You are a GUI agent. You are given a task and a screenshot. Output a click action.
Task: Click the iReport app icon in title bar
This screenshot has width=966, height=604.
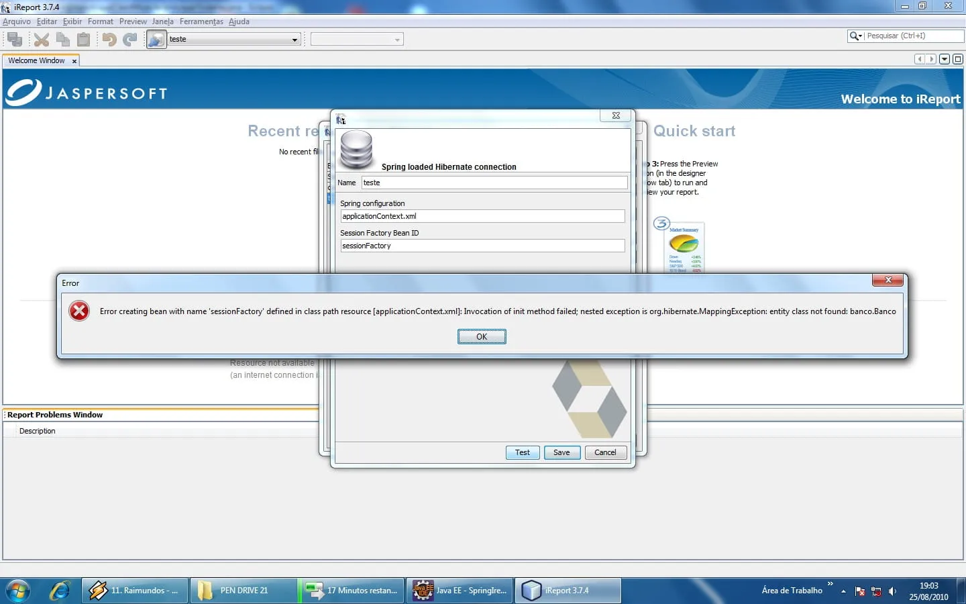(6, 7)
